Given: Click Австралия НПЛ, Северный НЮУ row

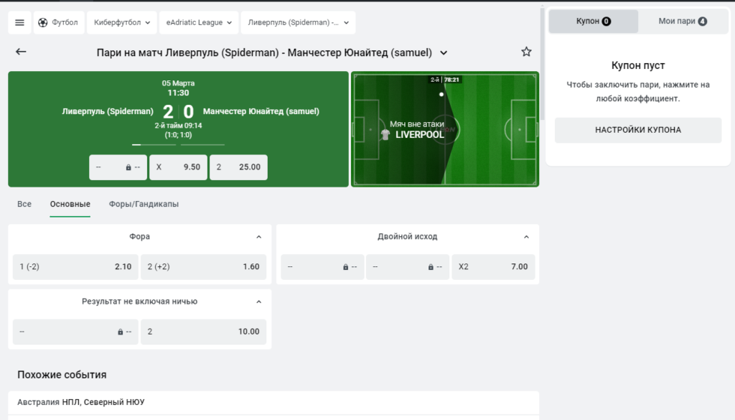Looking at the screenshot, I should tap(273, 402).
